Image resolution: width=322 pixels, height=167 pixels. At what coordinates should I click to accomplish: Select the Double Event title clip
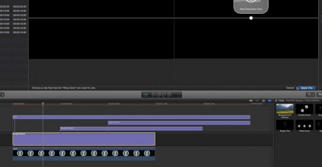coord(131,128)
